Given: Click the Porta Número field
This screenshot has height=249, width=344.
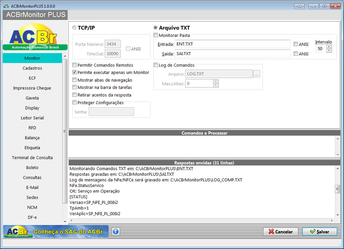Looking at the screenshot, I should tap(113, 44).
